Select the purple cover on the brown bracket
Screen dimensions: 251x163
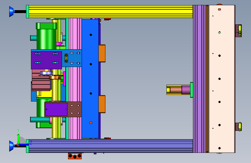coord(56,109)
